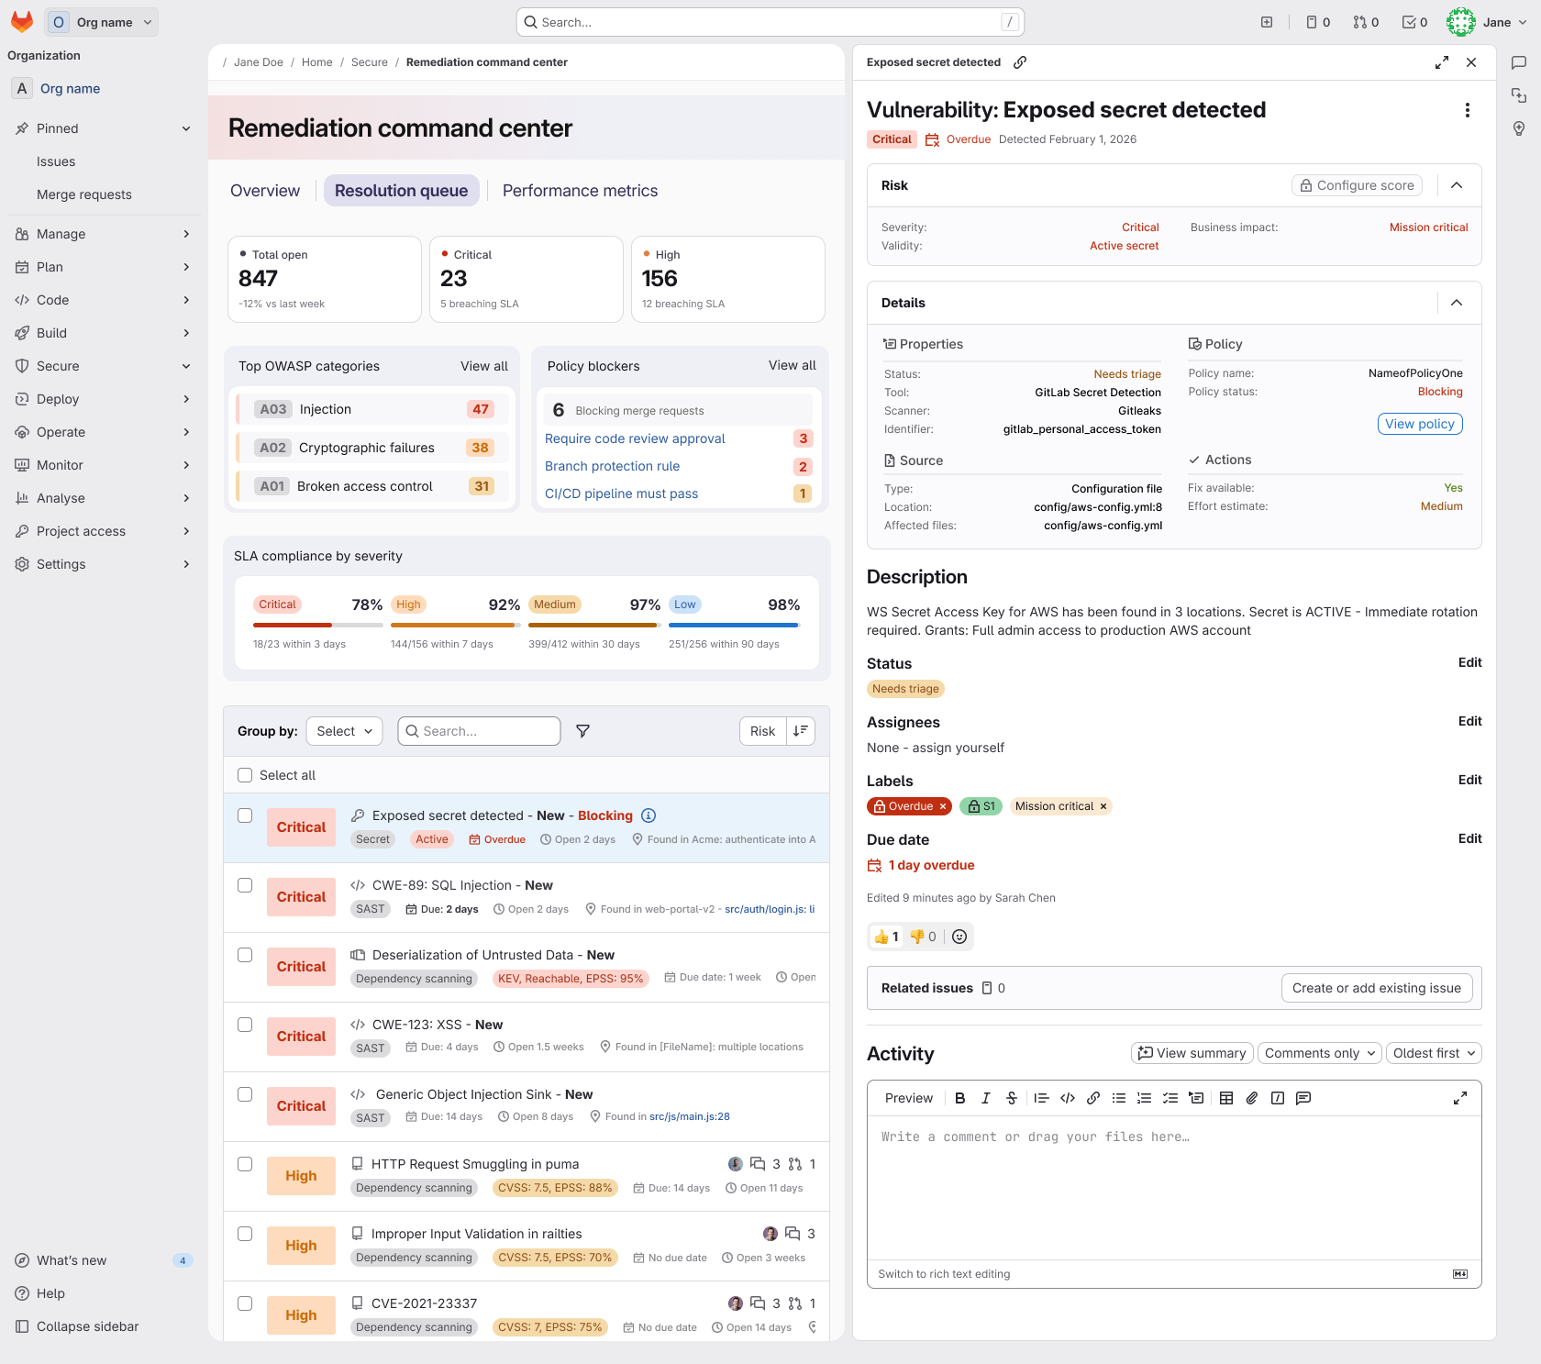The image size is (1541, 1364).
Task: Open the create new plus icon
Action: pos(1267,22)
